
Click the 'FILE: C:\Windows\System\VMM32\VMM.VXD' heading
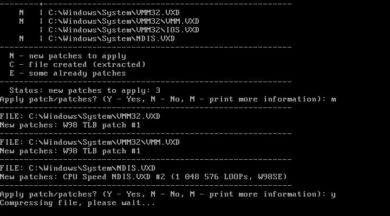tap(90, 142)
